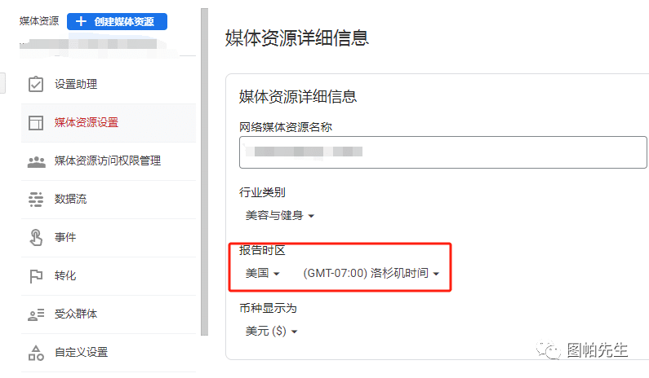
Task: Click the 创建媒体资源 button
Action: (117, 22)
